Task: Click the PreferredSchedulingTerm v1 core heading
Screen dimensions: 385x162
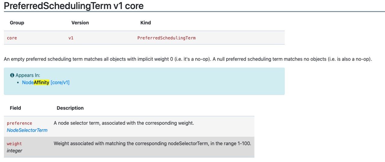Action: [x=74, y=6]
